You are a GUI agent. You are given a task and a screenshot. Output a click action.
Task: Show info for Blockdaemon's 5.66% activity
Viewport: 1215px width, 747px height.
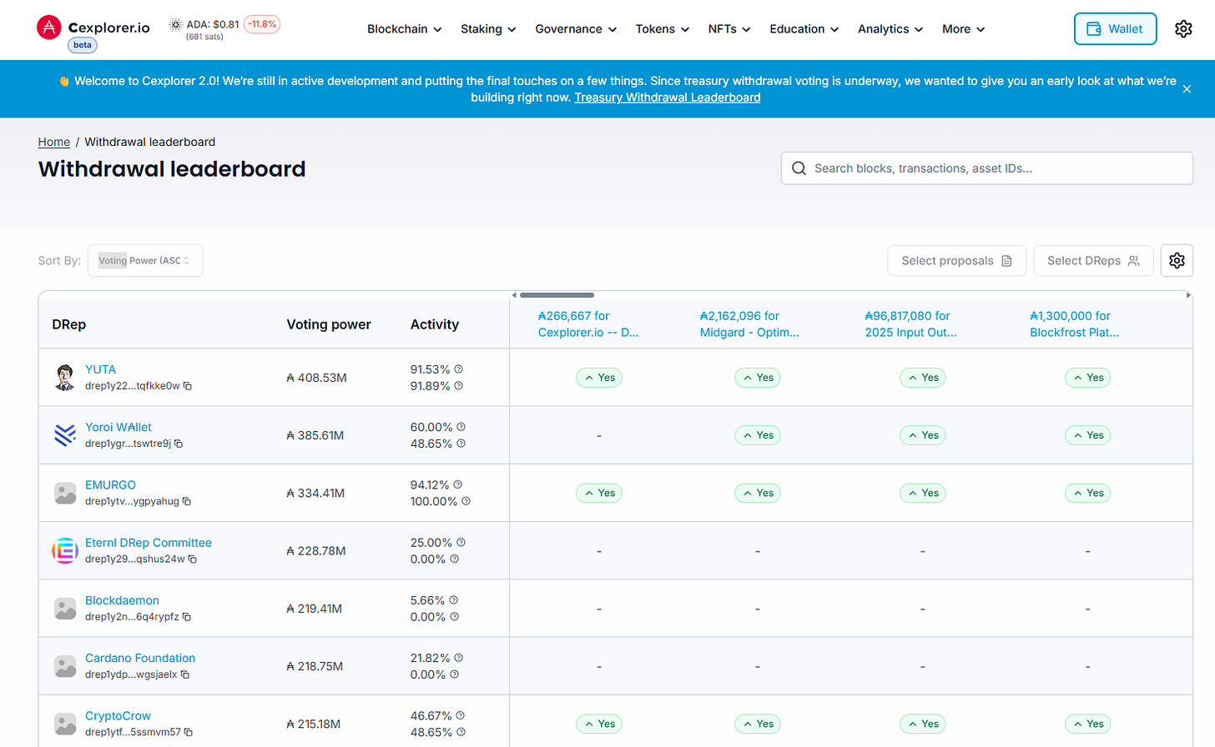click(453, 600)
